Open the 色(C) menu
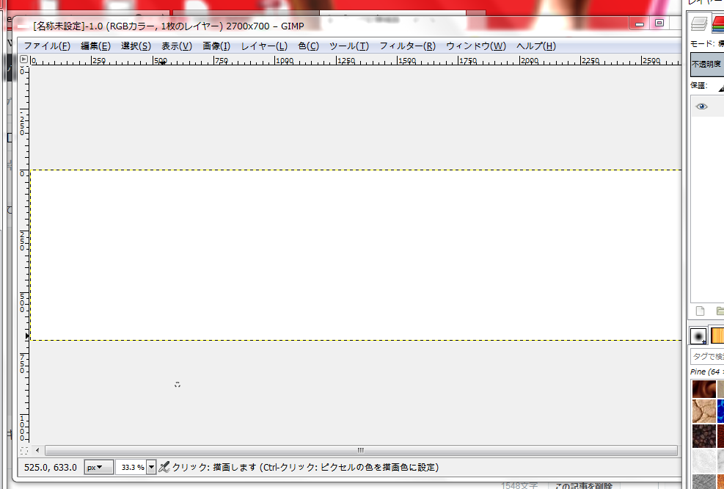This screenshot has height=489, width=724. pyautogui.click(x=308, y=46)
